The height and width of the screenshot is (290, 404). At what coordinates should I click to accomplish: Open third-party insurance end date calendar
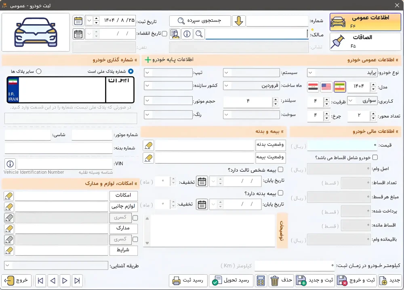click(202, 181)
